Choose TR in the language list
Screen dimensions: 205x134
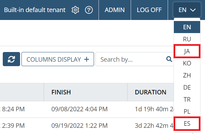(187, 99)
